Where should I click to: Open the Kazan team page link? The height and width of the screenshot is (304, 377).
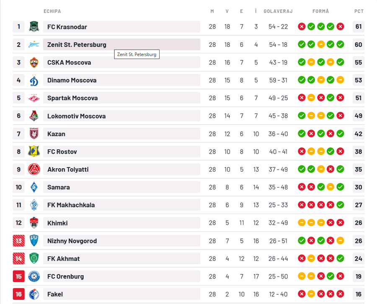coord(56,134)
